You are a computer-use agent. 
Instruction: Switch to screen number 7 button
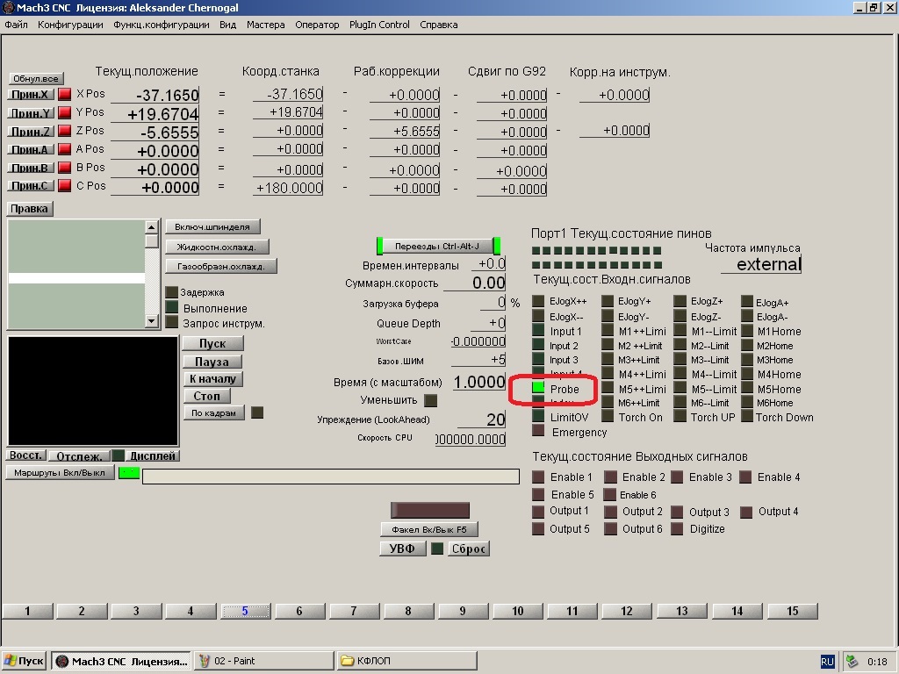[x=354, y=611]
